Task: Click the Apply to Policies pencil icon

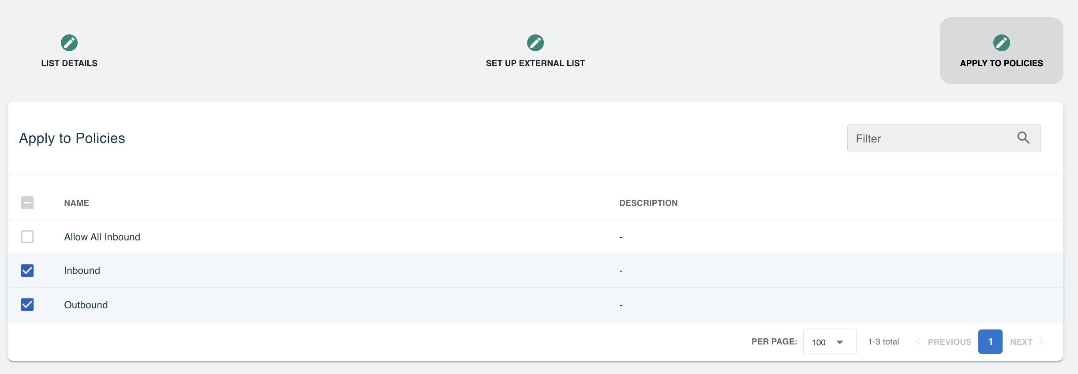Action: pyautogui.click(x=1002, y=43)
